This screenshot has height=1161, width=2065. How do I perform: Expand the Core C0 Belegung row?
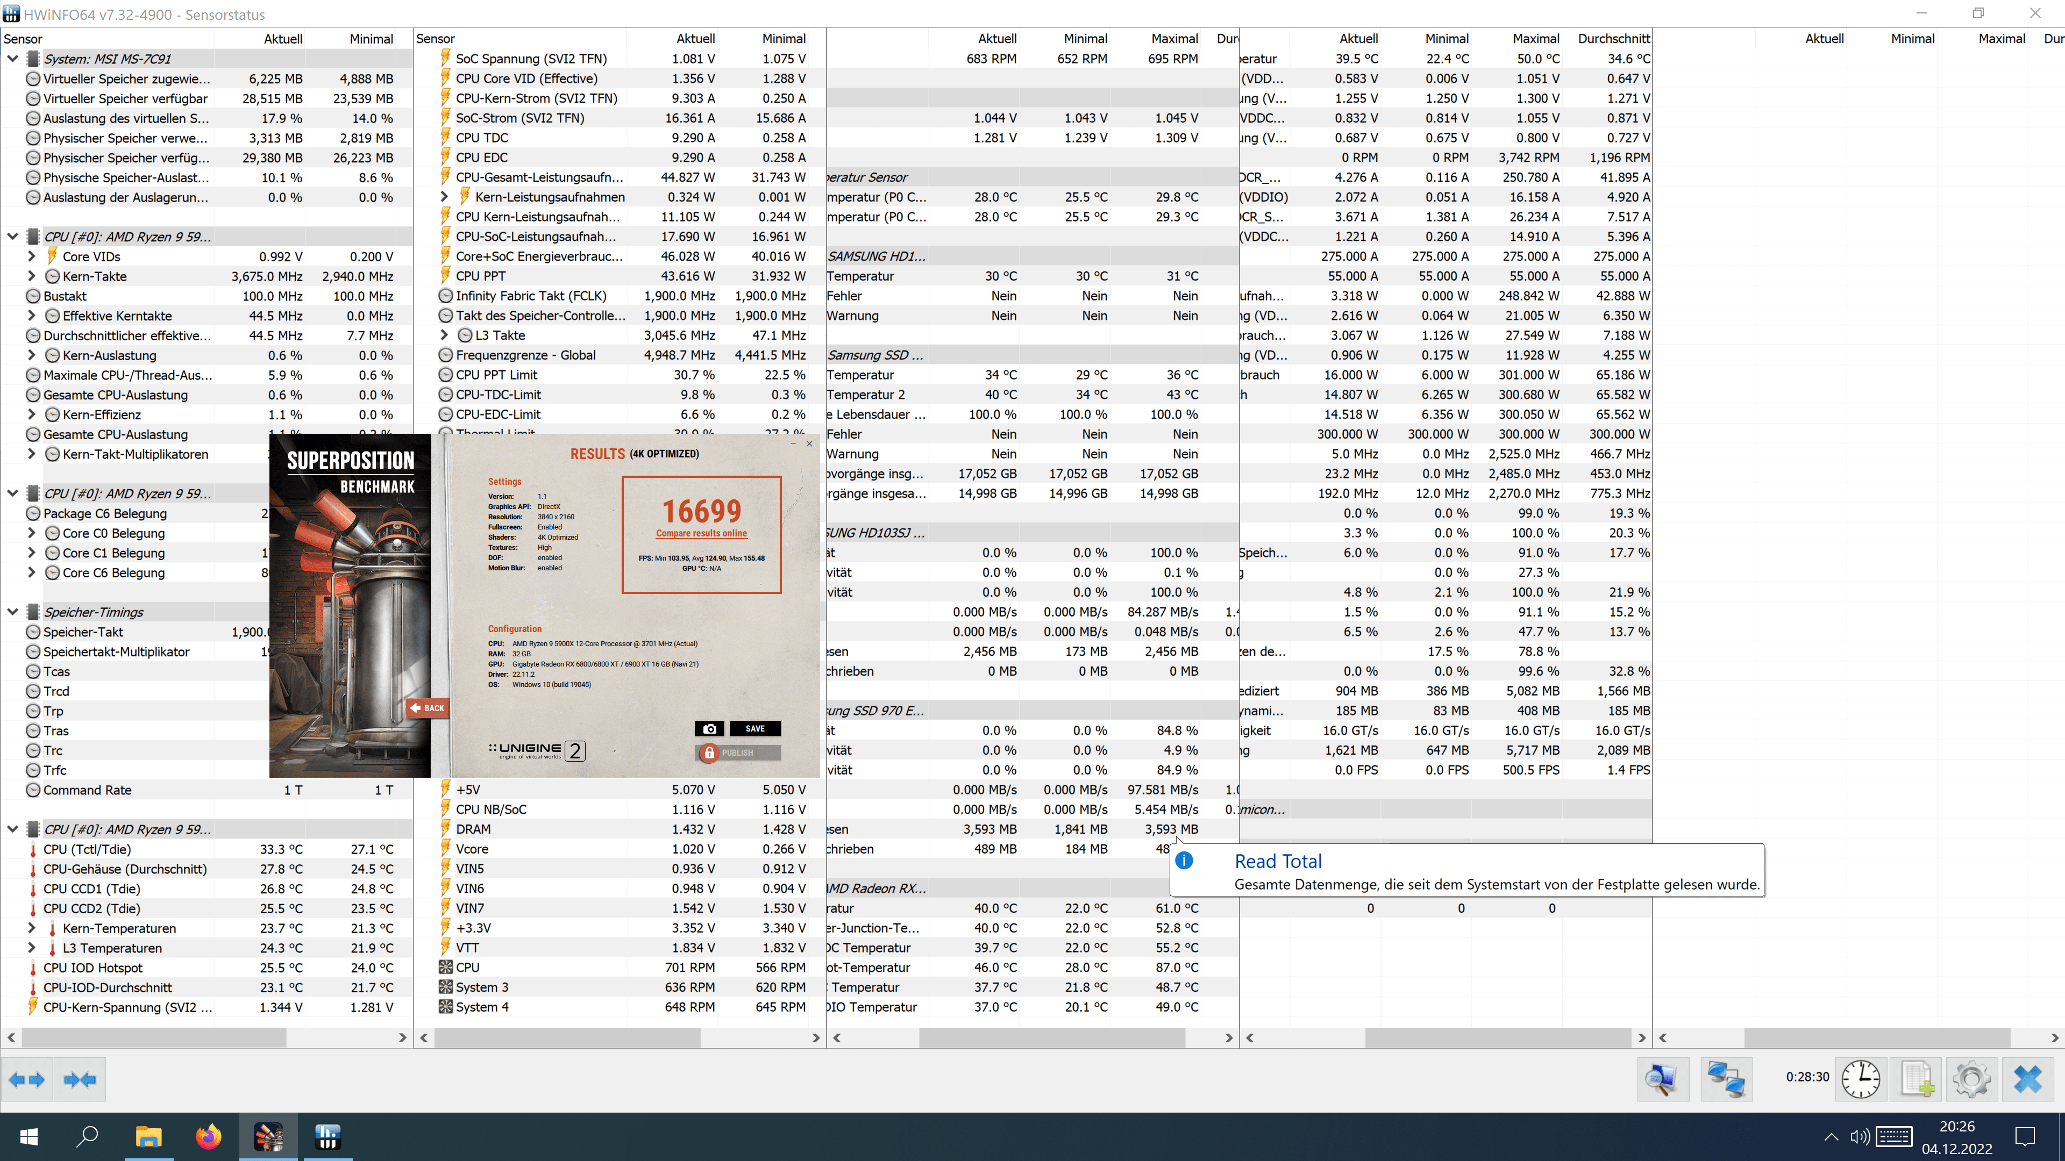[31, 533]
